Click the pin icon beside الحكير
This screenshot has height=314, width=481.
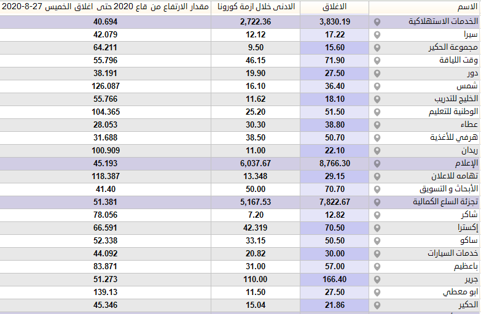(377, 305)
